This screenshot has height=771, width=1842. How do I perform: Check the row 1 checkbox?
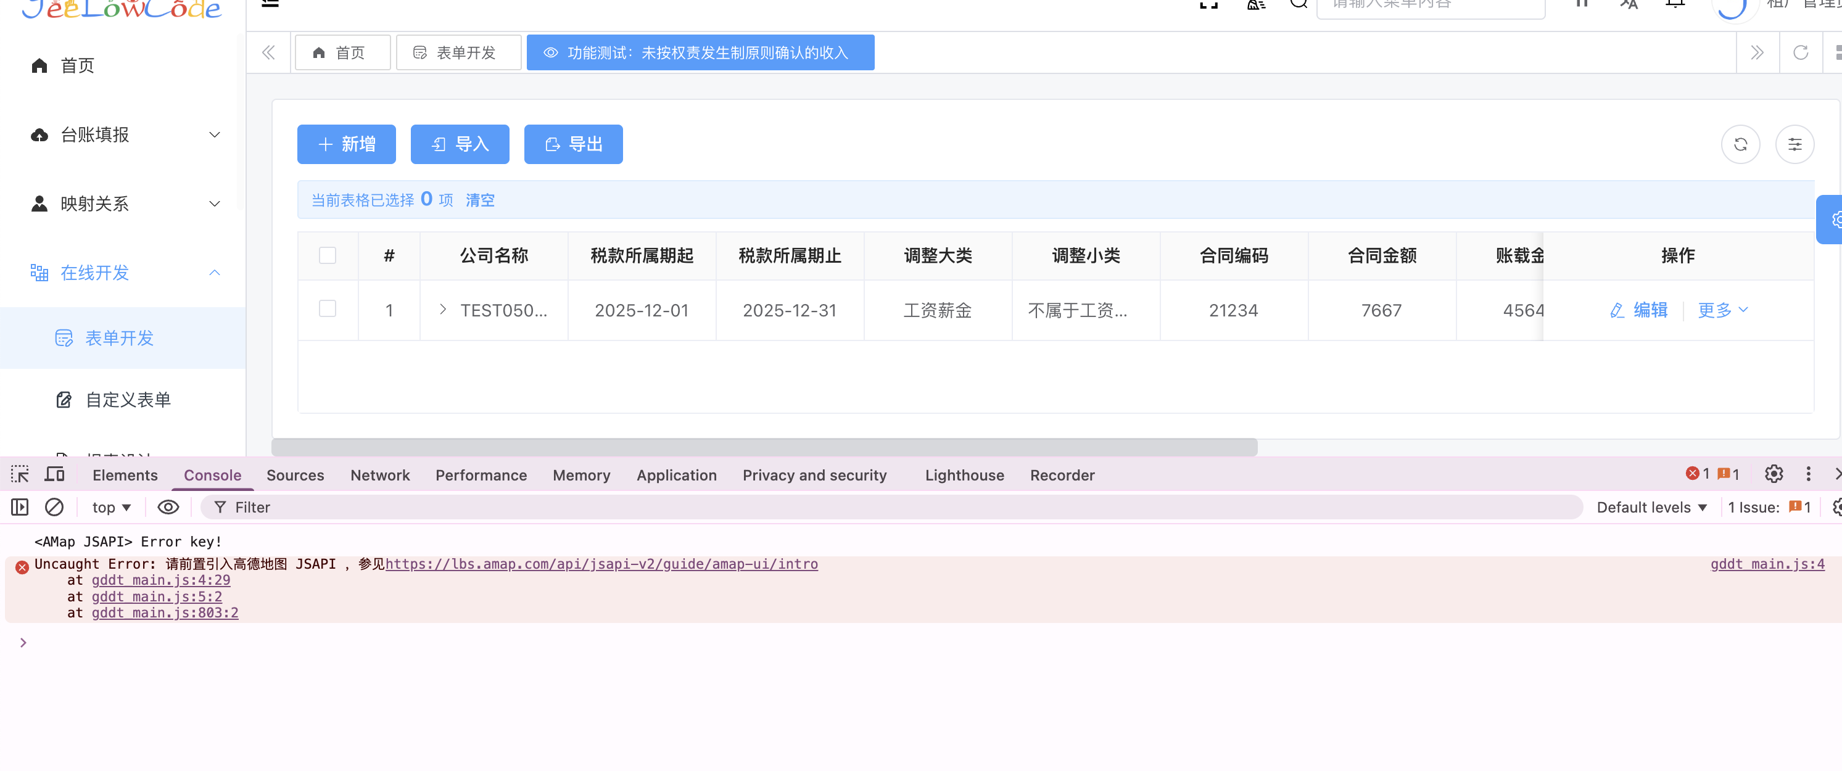pos(328,309)
